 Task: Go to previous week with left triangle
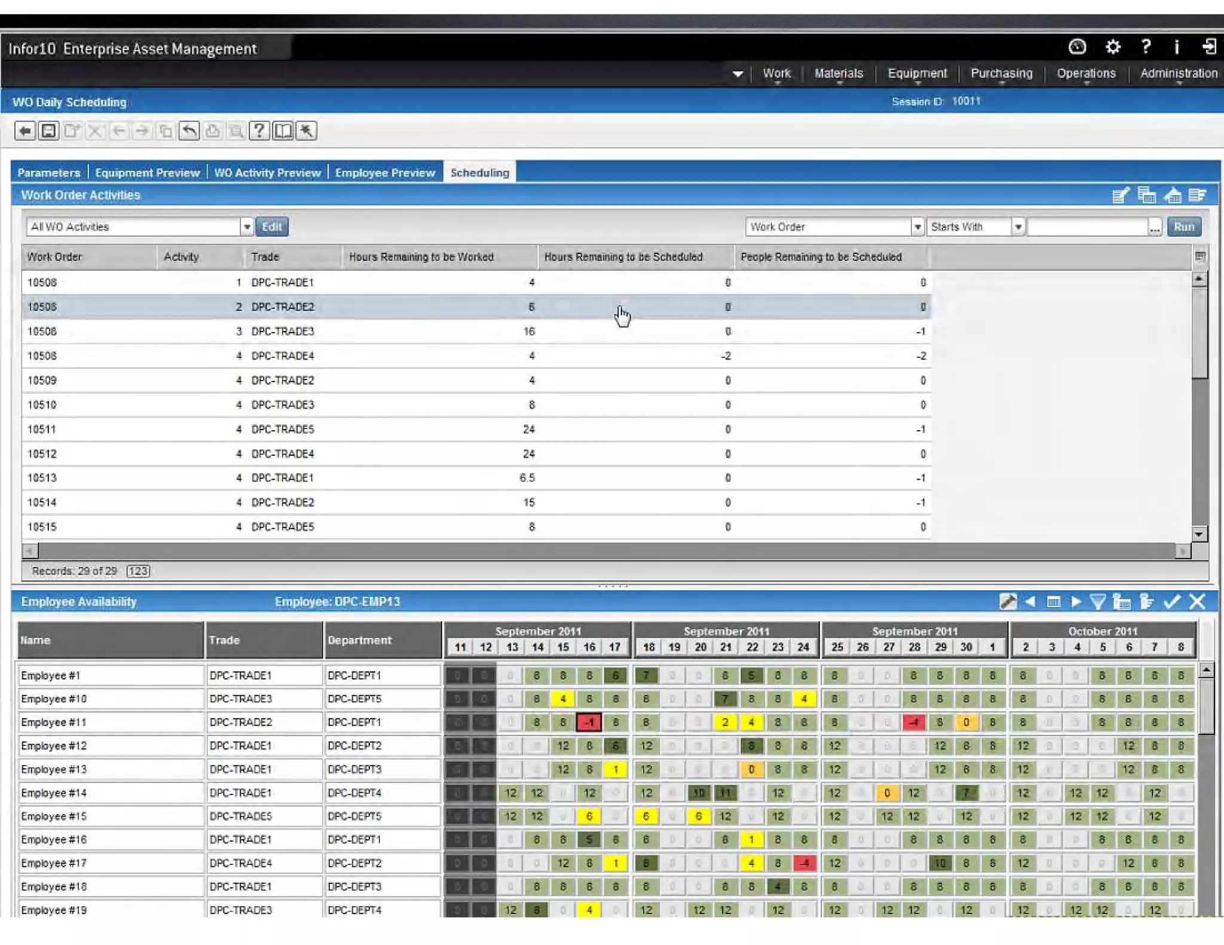(x=1030, y=602)
